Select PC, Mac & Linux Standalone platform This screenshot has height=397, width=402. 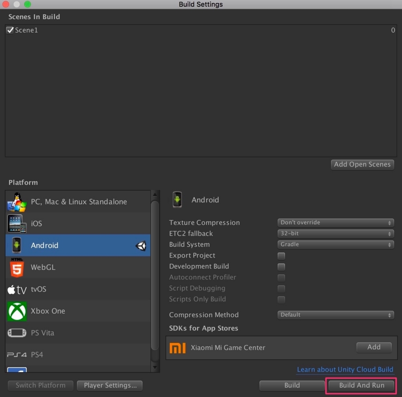[x=78, y=202]
